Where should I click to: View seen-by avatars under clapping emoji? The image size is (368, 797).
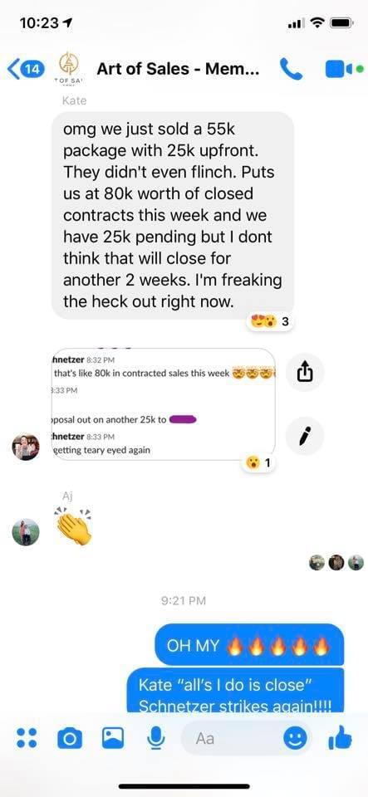coord(336,562)
